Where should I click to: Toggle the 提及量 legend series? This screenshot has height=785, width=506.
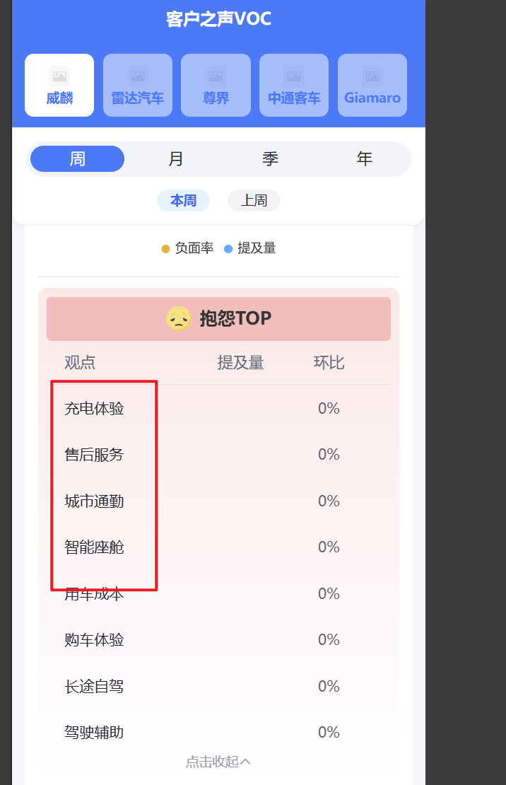249,248
